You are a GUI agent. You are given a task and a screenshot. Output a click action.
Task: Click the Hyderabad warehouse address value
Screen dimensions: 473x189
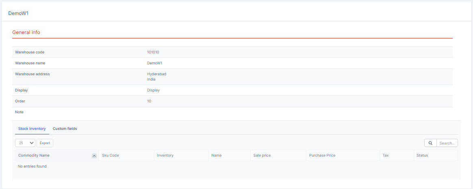pyautogui.click(x=156, y=74)
